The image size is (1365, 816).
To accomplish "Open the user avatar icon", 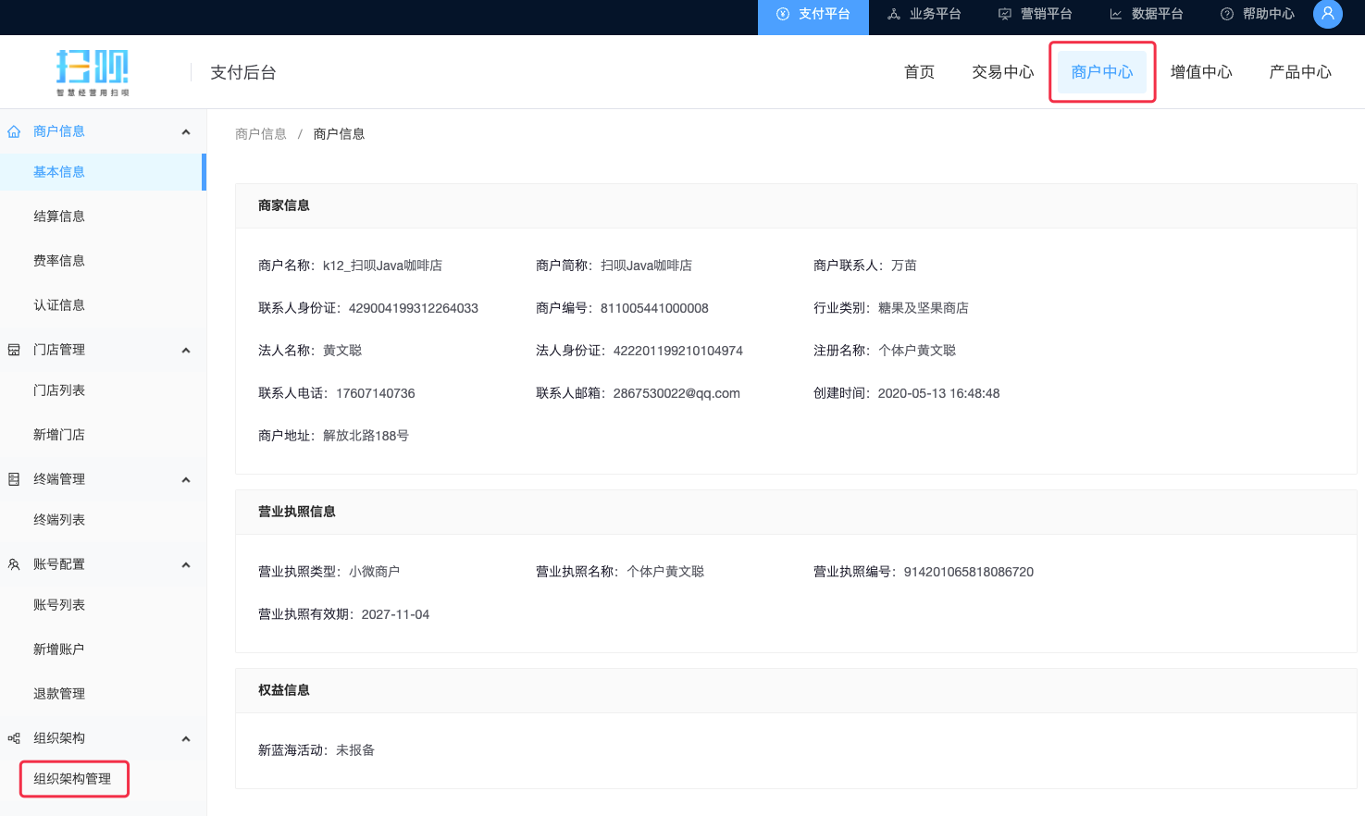I will pos(1327,14).
